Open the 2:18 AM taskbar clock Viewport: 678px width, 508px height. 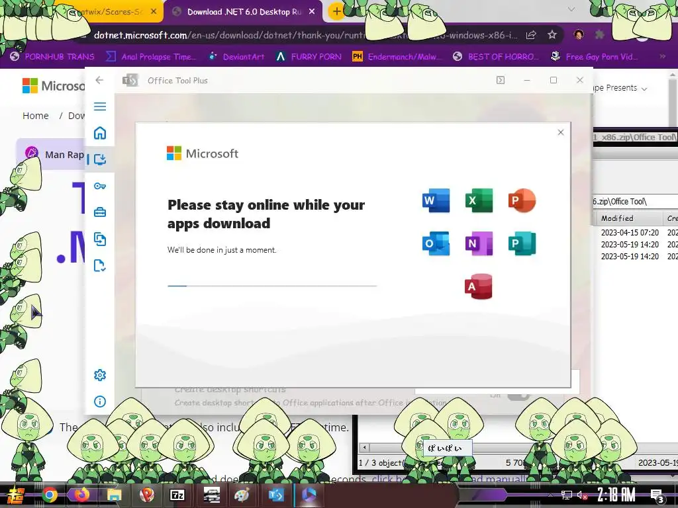tap(616, 495)
